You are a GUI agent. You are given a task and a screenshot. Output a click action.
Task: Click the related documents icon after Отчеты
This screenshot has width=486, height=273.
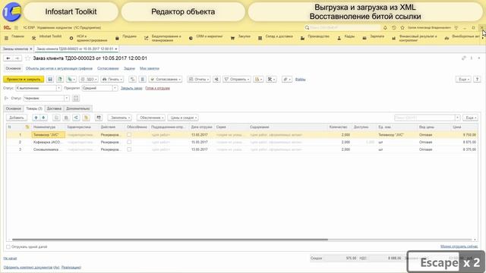pyautogui.click(x=216, y=79)
